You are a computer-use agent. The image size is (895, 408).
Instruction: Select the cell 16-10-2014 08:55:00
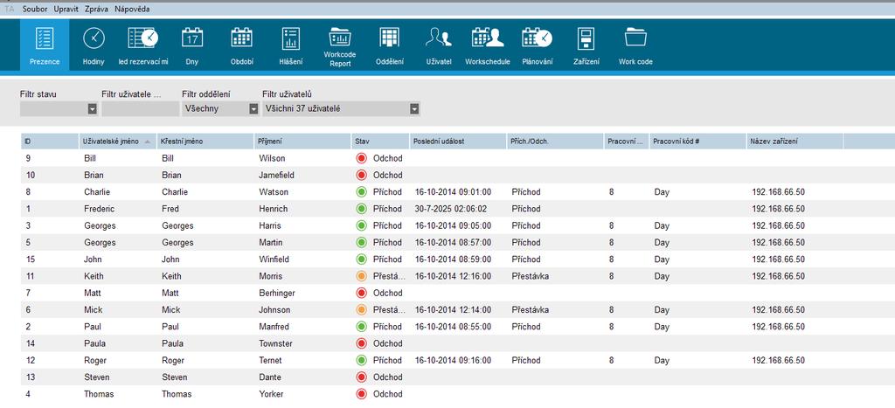tap(453, 327)
